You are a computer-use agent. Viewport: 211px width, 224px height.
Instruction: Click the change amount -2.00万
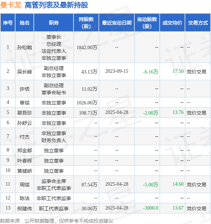pyautogui.click(x=151, y=113)
